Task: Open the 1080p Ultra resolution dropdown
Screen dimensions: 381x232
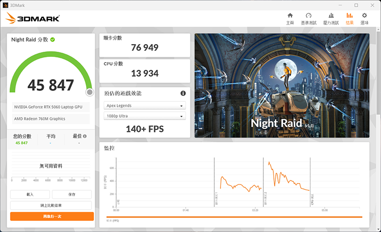Action: 145,116
